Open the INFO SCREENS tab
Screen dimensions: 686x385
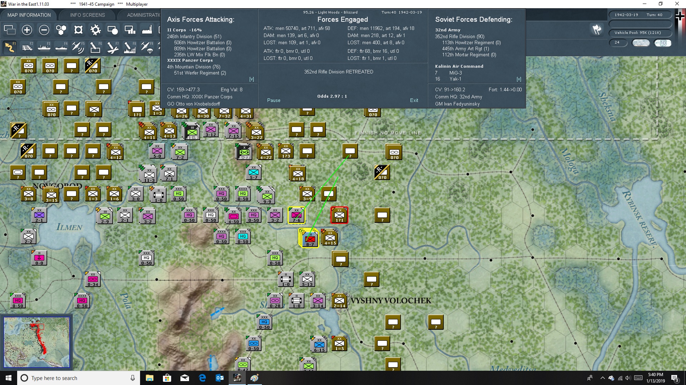88,15
